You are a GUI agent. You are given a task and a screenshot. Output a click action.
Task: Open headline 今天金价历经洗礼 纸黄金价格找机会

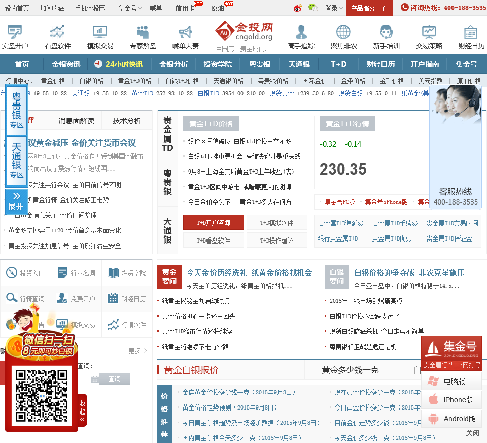tap(249, 273)
